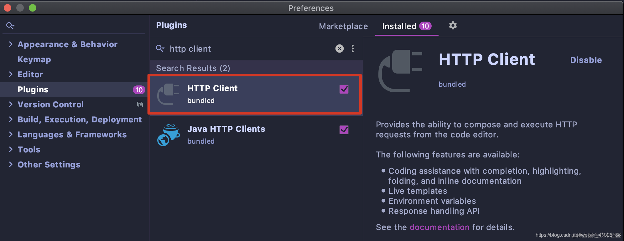Toggle the Java HTTP Clients checkbox
This screenshot has width=624, height=241.
(x=344, y=130)
